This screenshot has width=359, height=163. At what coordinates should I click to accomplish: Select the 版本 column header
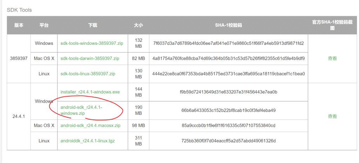[19, 25]
